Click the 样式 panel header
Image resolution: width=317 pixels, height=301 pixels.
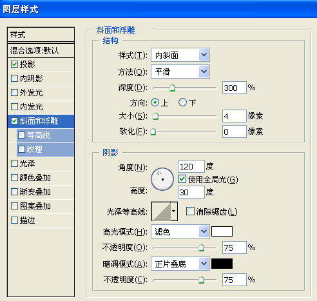(41, 34)
